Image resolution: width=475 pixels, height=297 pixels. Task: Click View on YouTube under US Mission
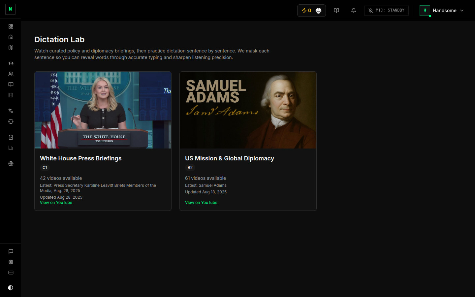click(x=201, y=203)
